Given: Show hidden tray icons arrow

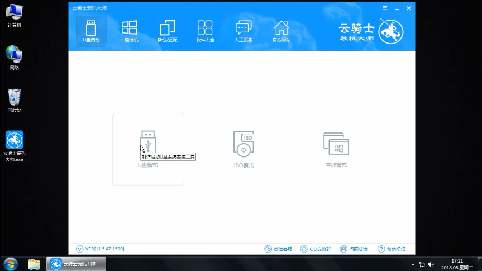Looking at the screenshot, I should coord(413,264).
